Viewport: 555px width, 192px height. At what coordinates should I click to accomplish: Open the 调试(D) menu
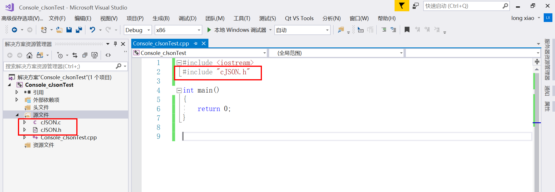pos(188,18)
